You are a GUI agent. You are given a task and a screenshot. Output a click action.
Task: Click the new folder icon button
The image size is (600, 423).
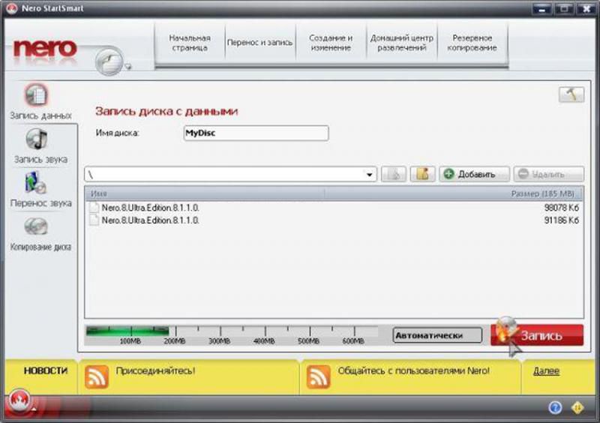(421, 174)
